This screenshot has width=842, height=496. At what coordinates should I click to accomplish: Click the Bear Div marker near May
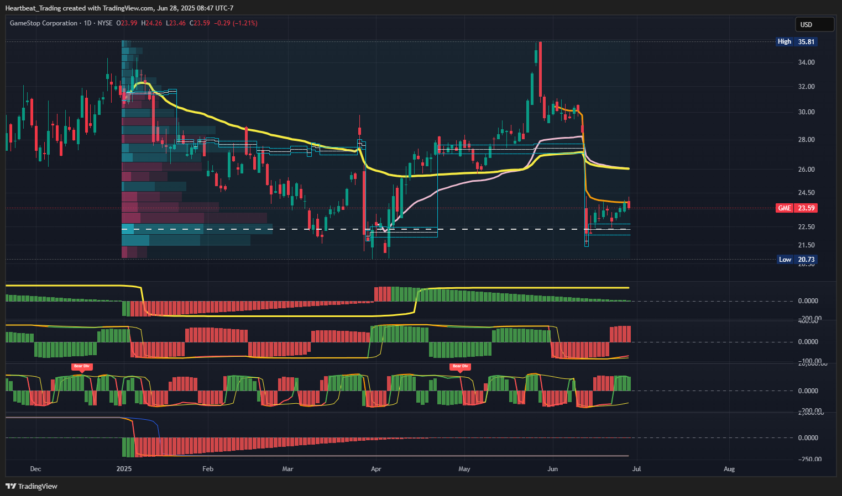461,367
